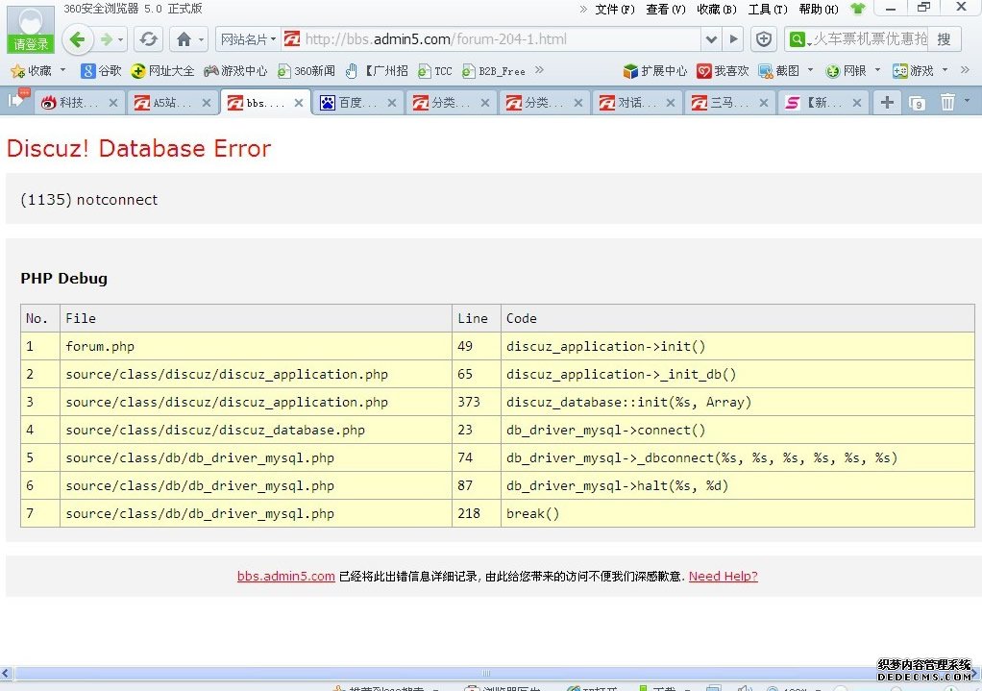
Task: Open the TCC bookmark
Action: pyautogui.click(x=435, y=71)
